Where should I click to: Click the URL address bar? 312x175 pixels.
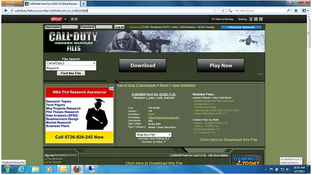click(x=112, y=11)
